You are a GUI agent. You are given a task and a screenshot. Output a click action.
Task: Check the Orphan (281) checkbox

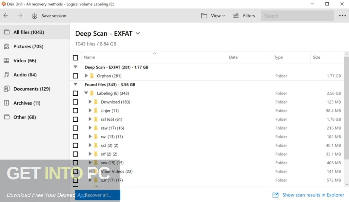point(75,76)
